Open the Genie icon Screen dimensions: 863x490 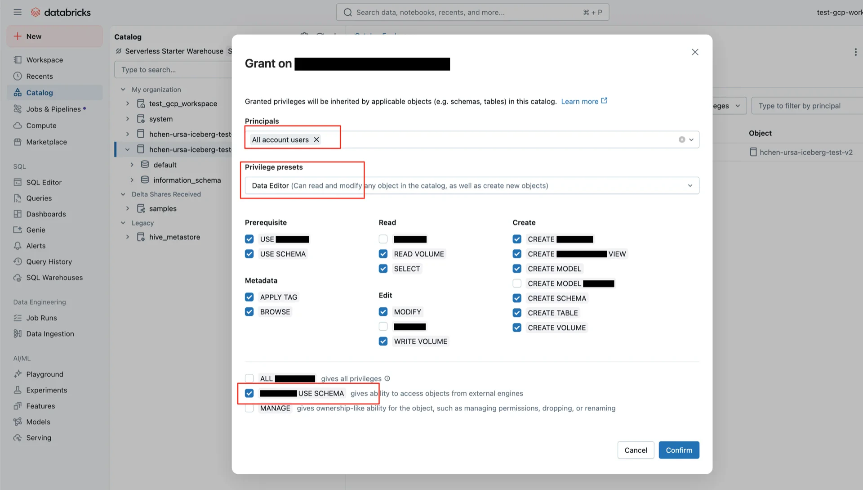(x=18, y=230)
